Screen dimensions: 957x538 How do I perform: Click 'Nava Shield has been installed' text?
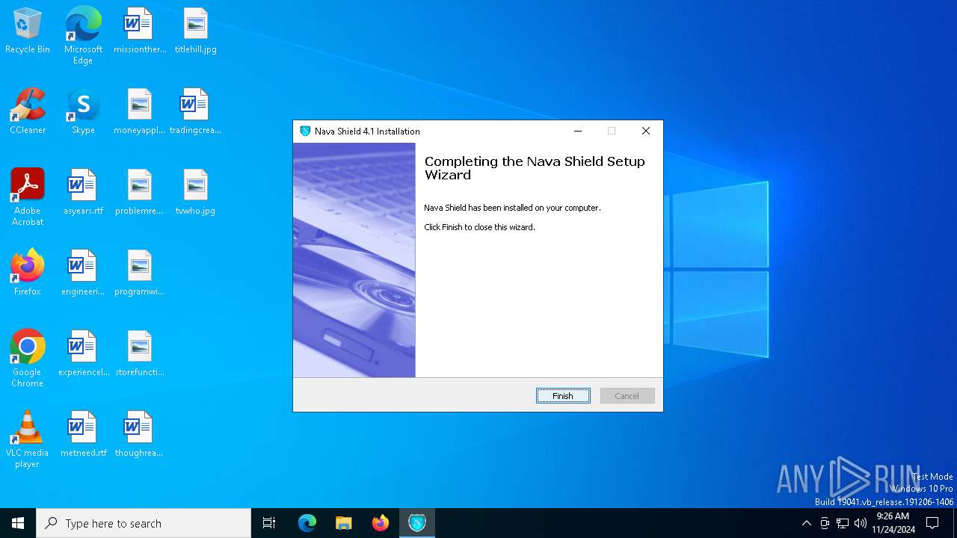(x=512, y=208)
